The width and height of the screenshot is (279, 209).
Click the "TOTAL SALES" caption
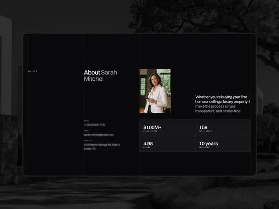(206, 131)
